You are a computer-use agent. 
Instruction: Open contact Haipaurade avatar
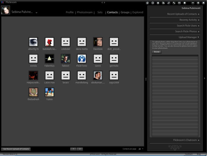click(33, 75)
